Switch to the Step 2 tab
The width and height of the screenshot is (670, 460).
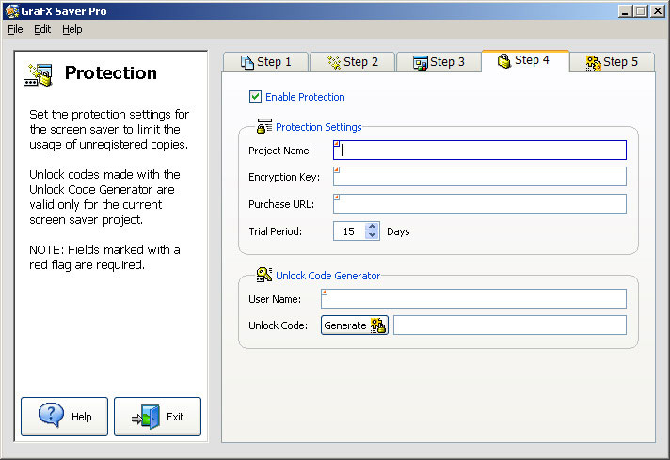352,62
